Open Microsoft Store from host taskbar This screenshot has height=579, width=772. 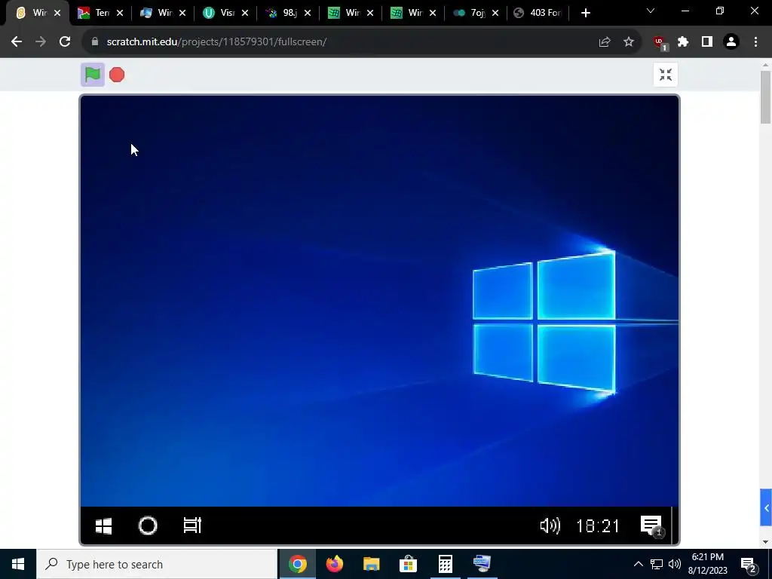click(x=408, y=564)
